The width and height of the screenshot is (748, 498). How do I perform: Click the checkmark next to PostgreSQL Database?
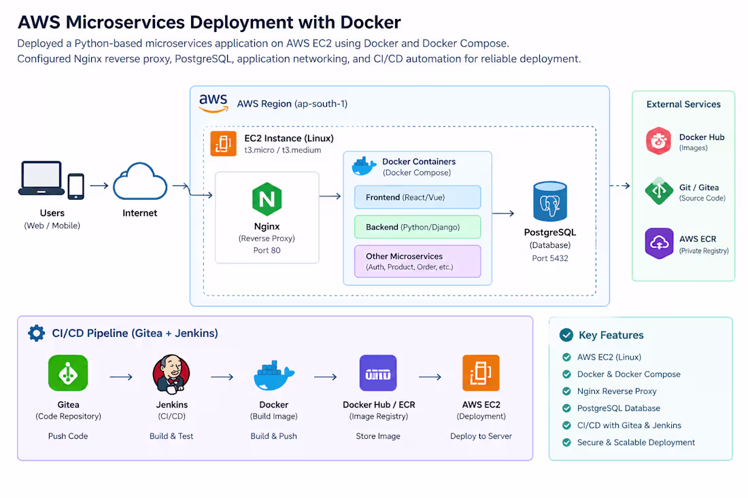pyautogui.click(x=566, y=408)
